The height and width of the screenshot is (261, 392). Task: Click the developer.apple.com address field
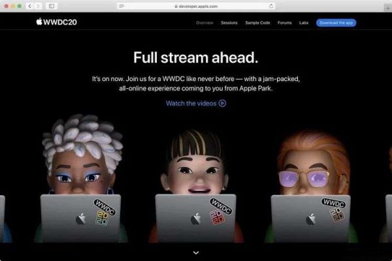pos(196,6)
